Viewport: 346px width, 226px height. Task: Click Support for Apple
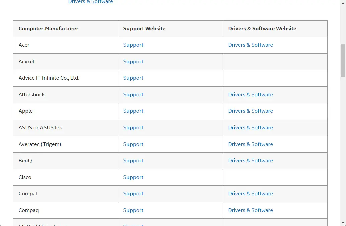point(133,111)
